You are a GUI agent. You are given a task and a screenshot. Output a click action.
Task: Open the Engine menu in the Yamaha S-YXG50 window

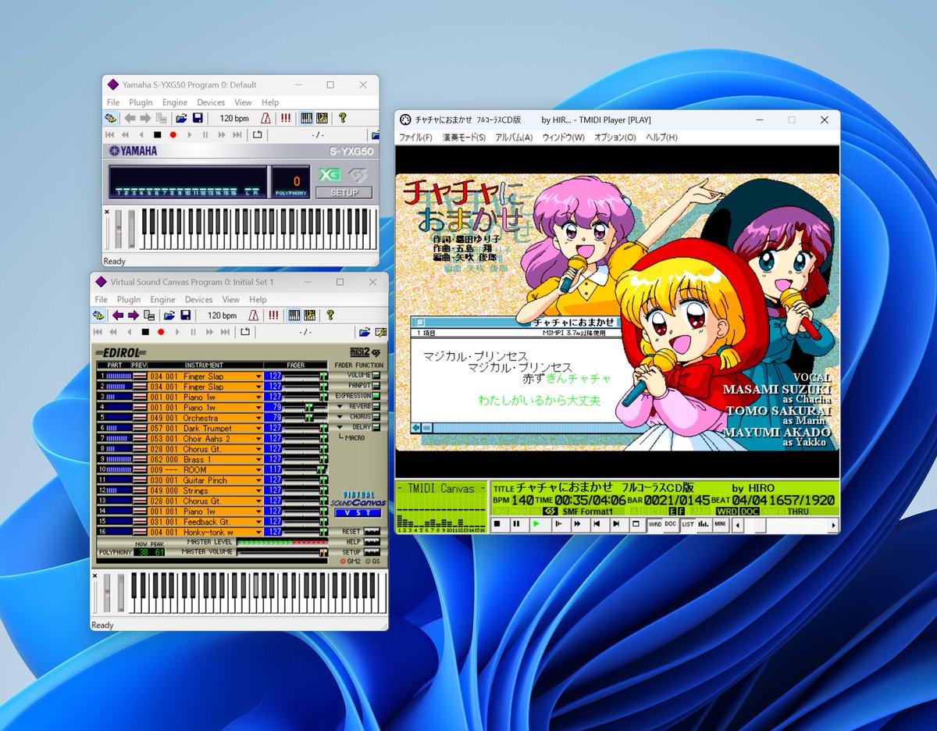pos(175,102)
